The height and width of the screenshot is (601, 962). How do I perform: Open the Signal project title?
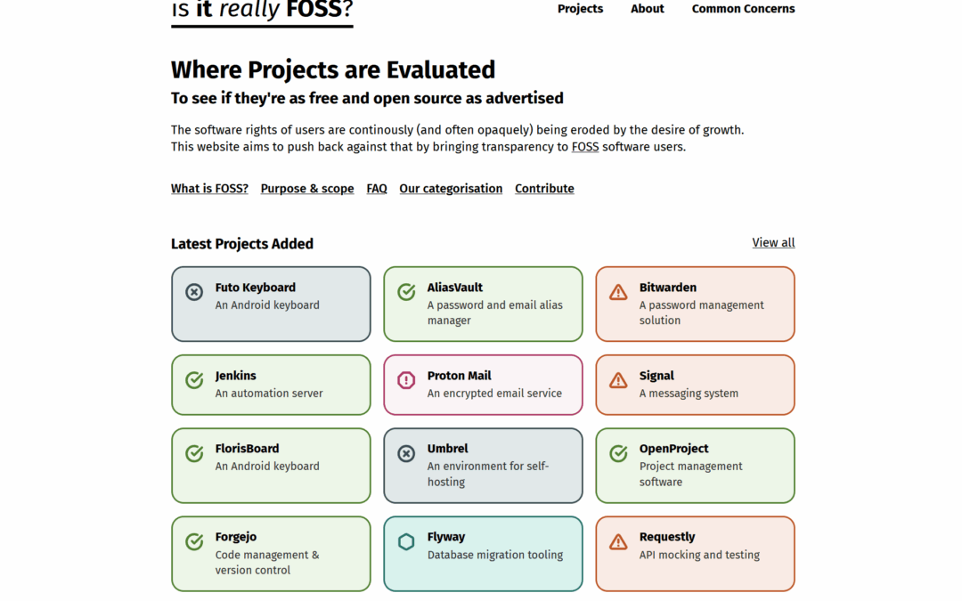coord(656,376)
